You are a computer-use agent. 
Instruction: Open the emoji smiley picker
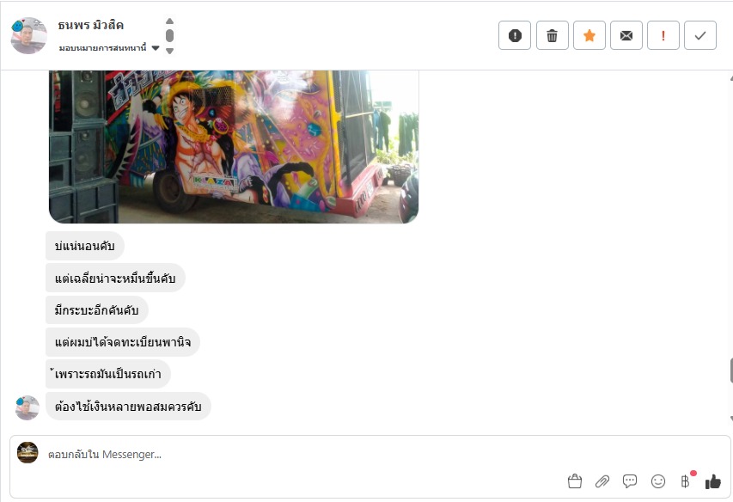click(x=657, y=481)
